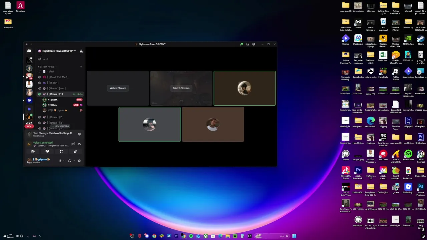Toggle noise suppression icon in voice panel
The height and width of the screenshot is (240, 427).
pyautogui.click(x=73, y=144)
